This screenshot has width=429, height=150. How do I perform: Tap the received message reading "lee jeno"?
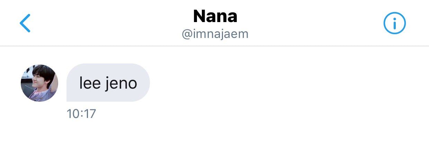(x=108, y=83)
